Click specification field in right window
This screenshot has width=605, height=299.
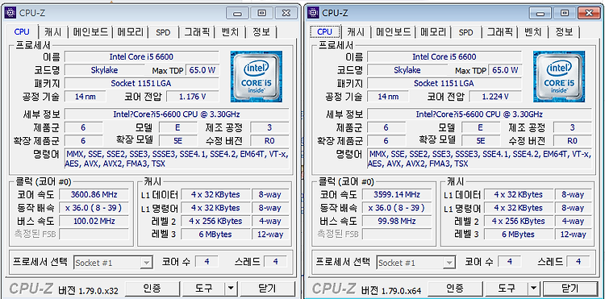coord(480,114)
